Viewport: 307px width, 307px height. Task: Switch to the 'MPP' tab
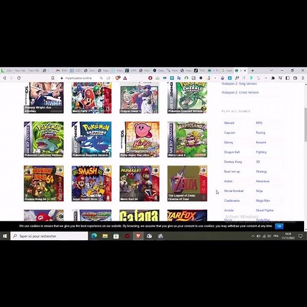point(130,70)
